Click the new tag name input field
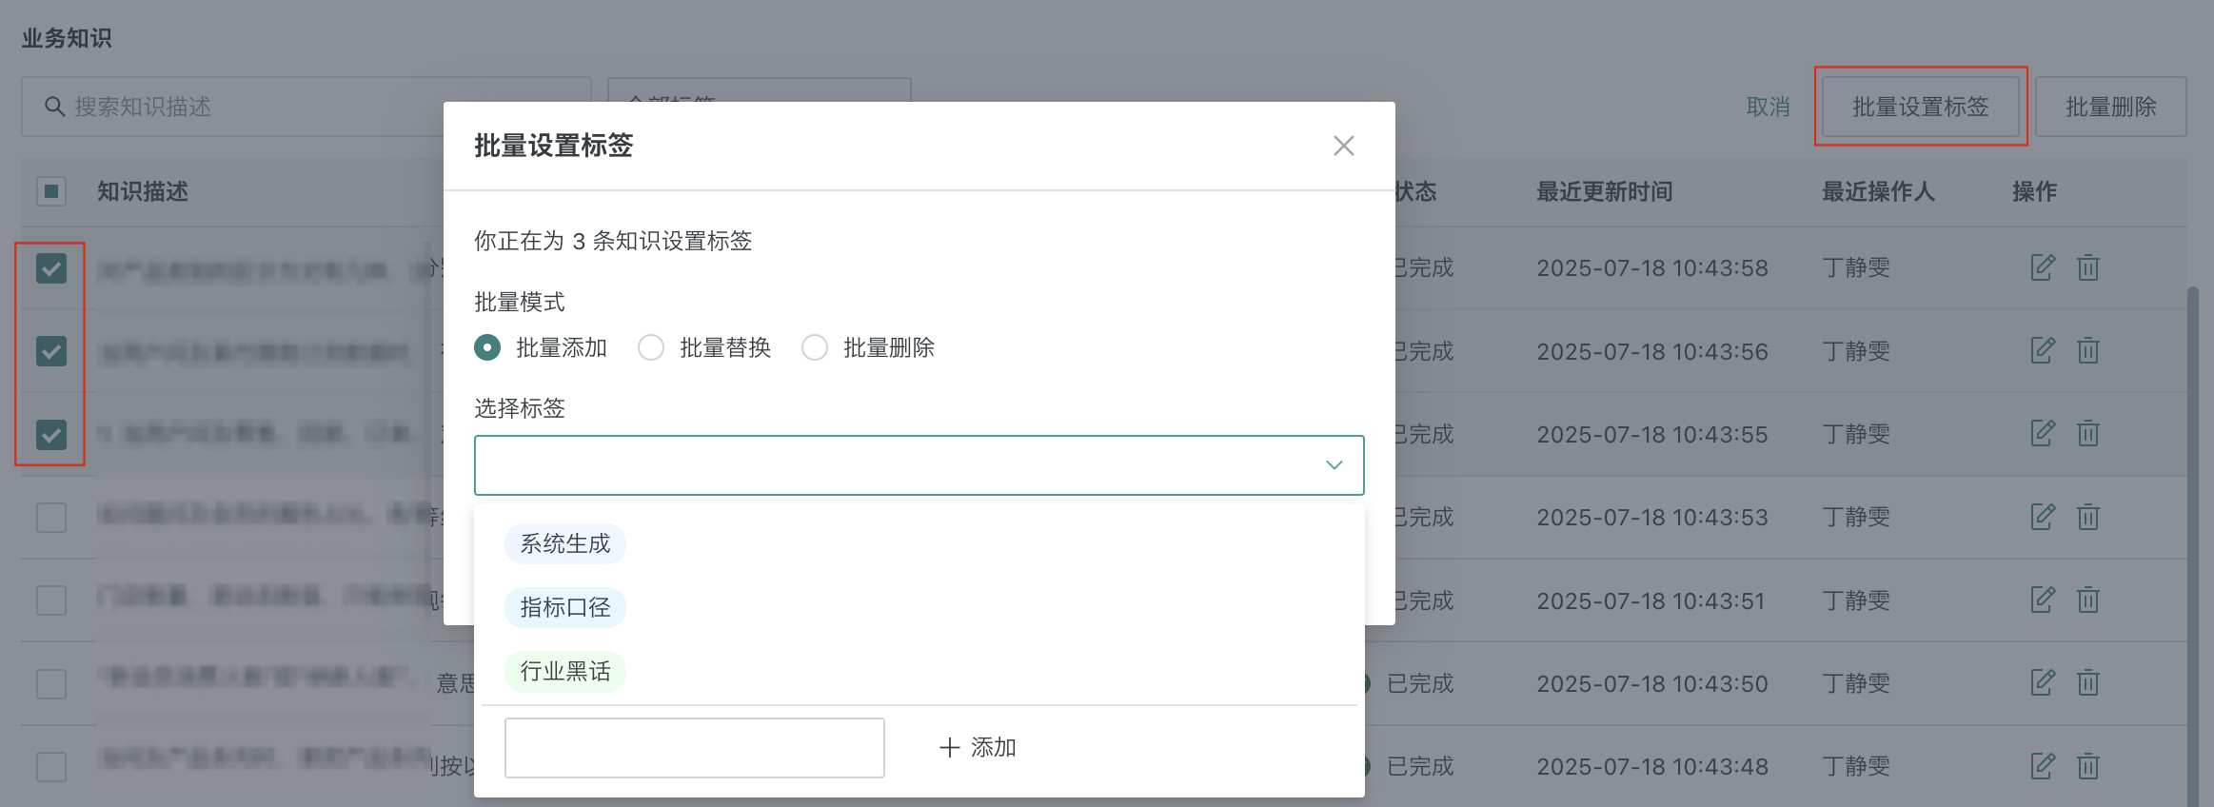The image size is (2214, 807). pyautogui.click(x=694, y=748)
